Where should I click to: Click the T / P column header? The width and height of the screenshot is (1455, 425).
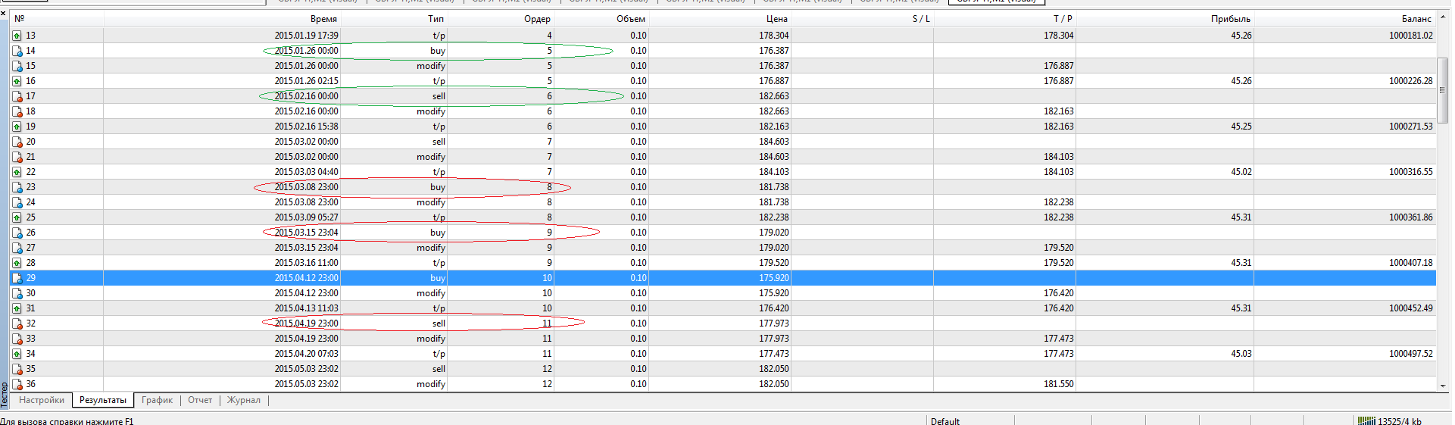(1004, 19)
